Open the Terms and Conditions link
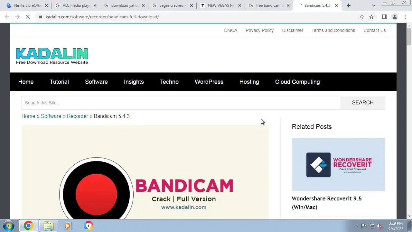 333,30
